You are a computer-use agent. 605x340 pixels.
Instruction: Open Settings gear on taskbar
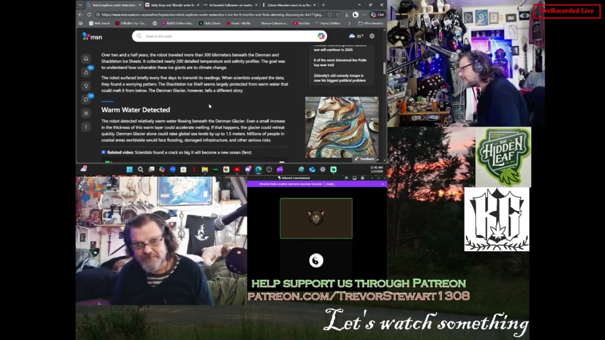coord(322,170)
